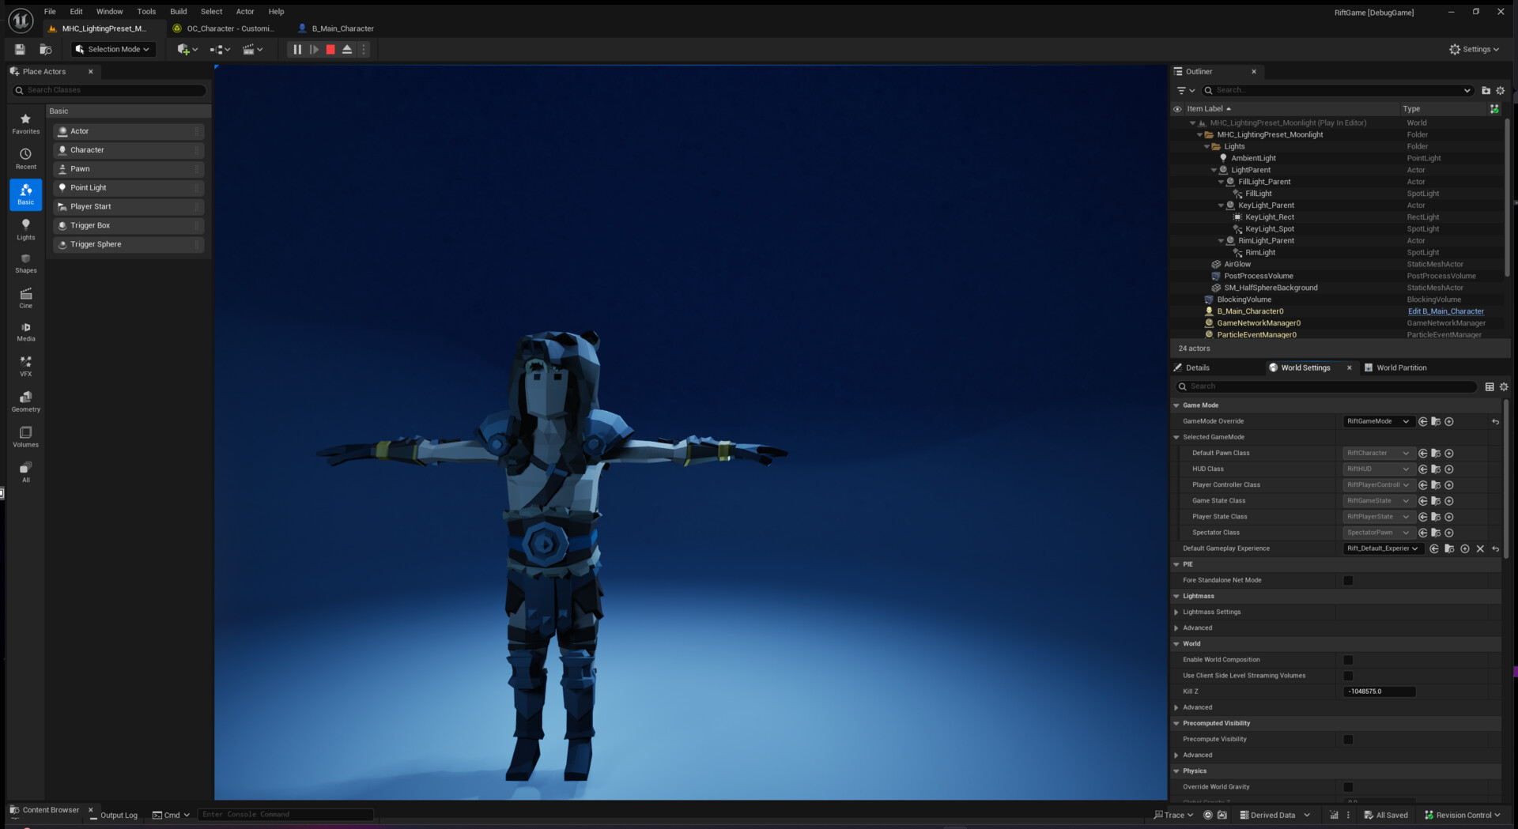Edit the Kill Z value field
Screen dimensions: 1518x829
pos(1379,691)
